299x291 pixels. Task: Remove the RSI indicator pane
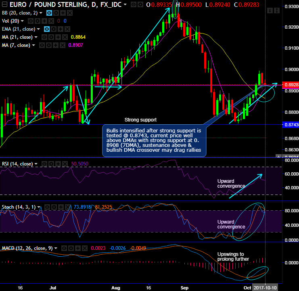point(65,164)
